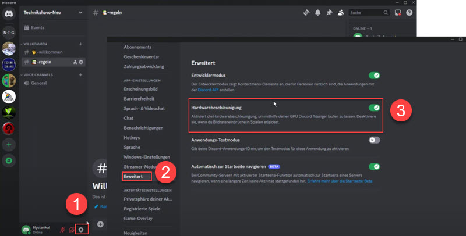Open Chat settings
466x236 pixels.
tap(128, 118)
